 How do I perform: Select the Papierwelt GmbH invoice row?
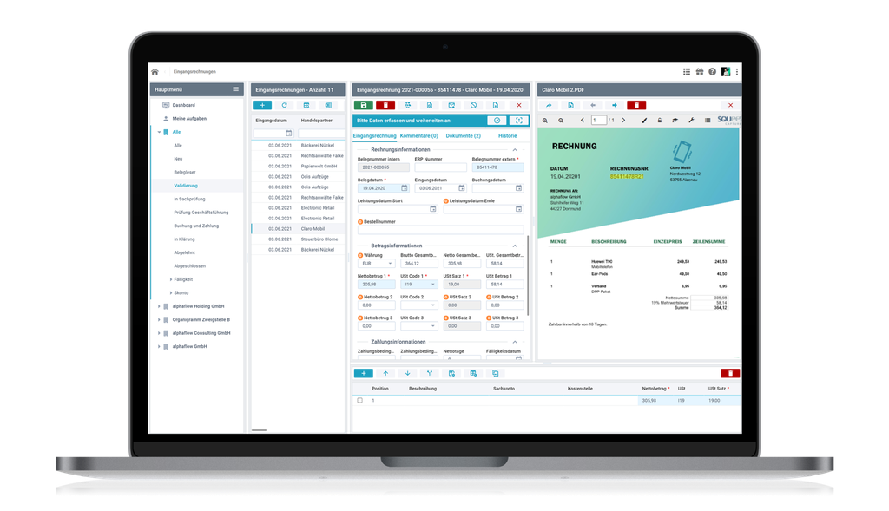[x=299, y=166]
